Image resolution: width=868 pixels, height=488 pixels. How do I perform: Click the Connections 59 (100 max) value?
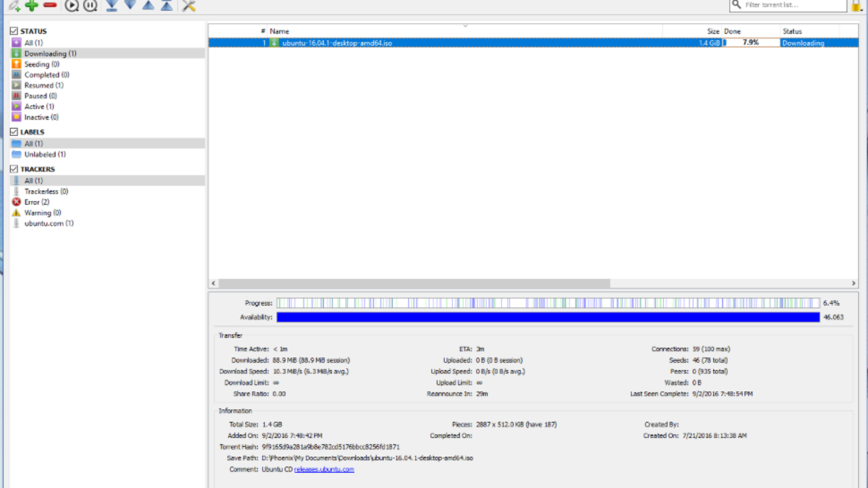click(712, 349)
